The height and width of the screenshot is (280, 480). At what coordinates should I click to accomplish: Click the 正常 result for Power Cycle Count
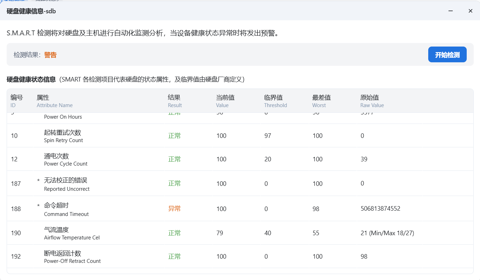175,159
